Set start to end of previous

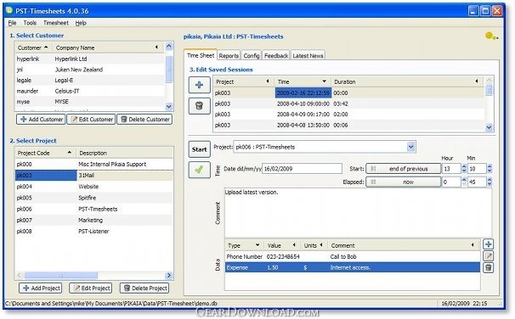click(x=404, y=169)
